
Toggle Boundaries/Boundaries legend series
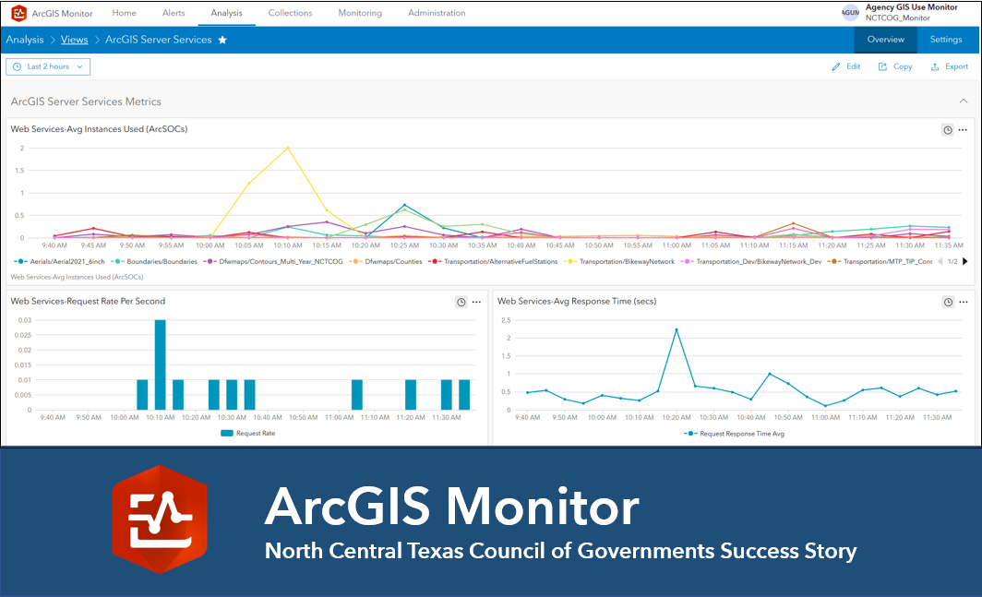coord(154,262)
